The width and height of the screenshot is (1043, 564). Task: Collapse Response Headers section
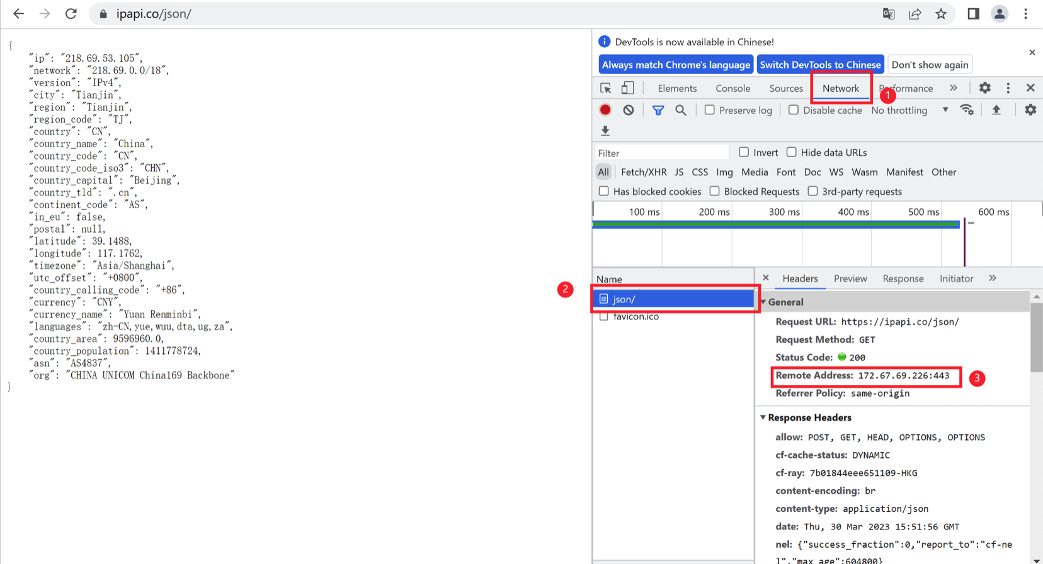763,417
